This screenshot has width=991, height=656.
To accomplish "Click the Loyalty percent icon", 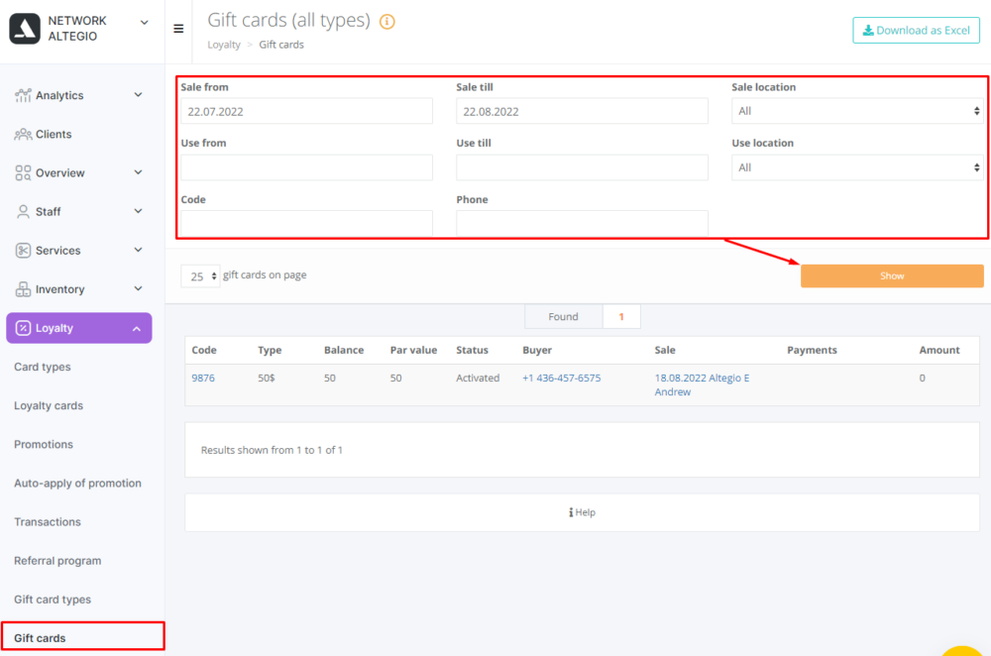I will (23, 327).
